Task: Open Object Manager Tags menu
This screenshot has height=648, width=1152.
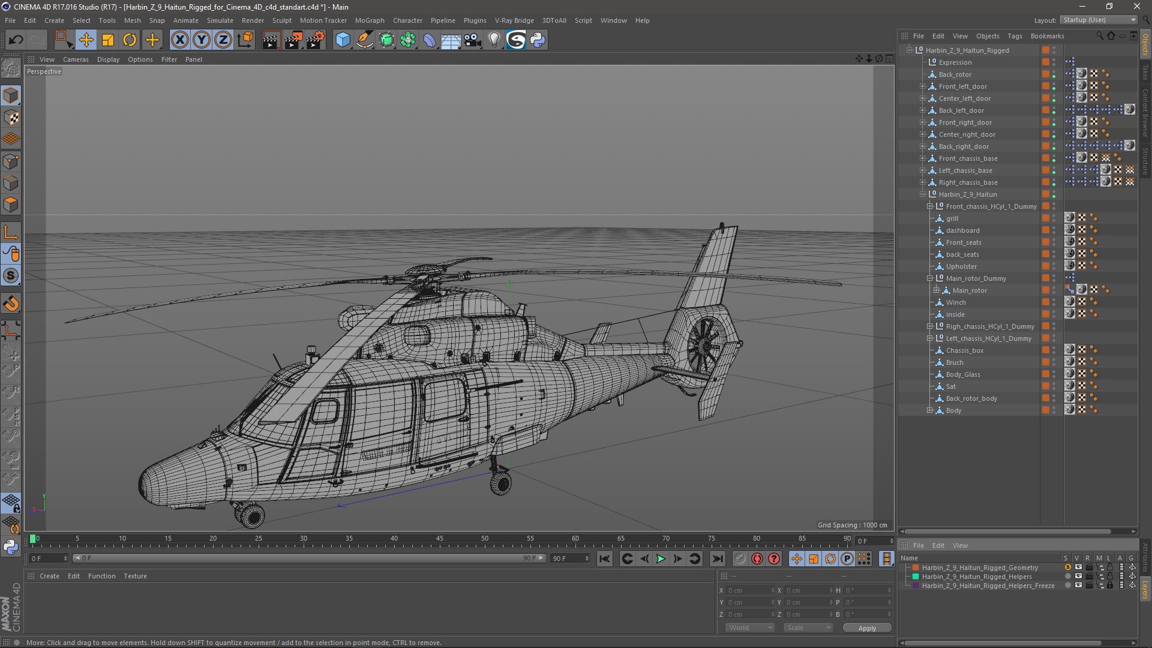Action: pyautogui.click(x=1015, y=36)
